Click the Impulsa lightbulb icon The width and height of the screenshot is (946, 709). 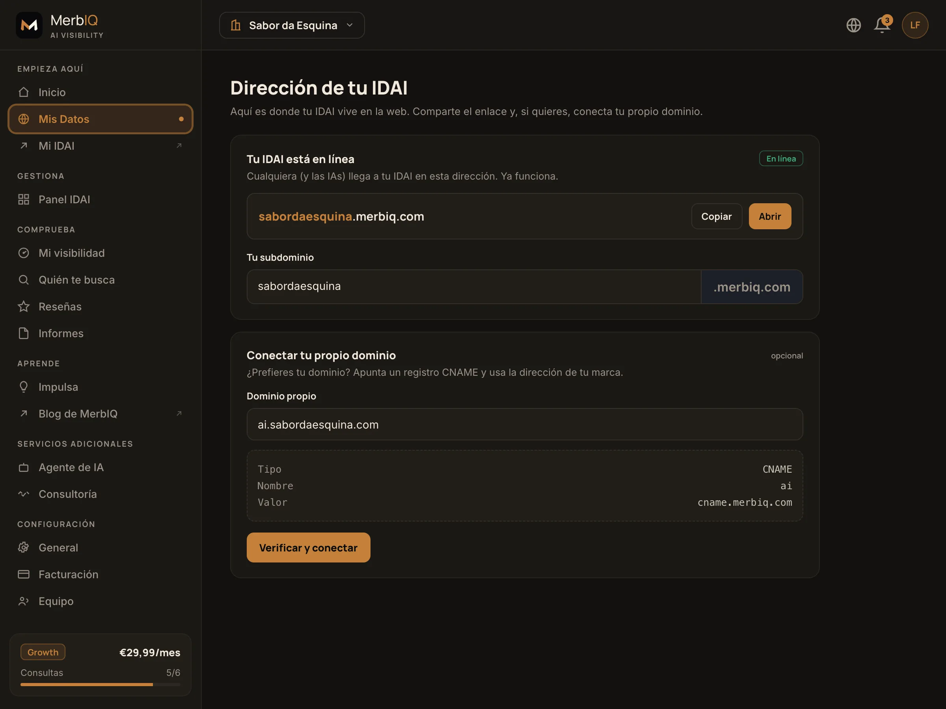(x=24, y=387)
